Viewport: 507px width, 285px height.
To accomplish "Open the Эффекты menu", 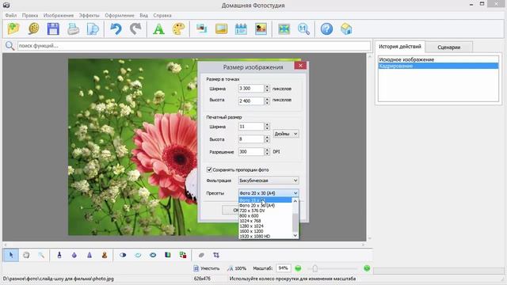I will pos(90,15).
